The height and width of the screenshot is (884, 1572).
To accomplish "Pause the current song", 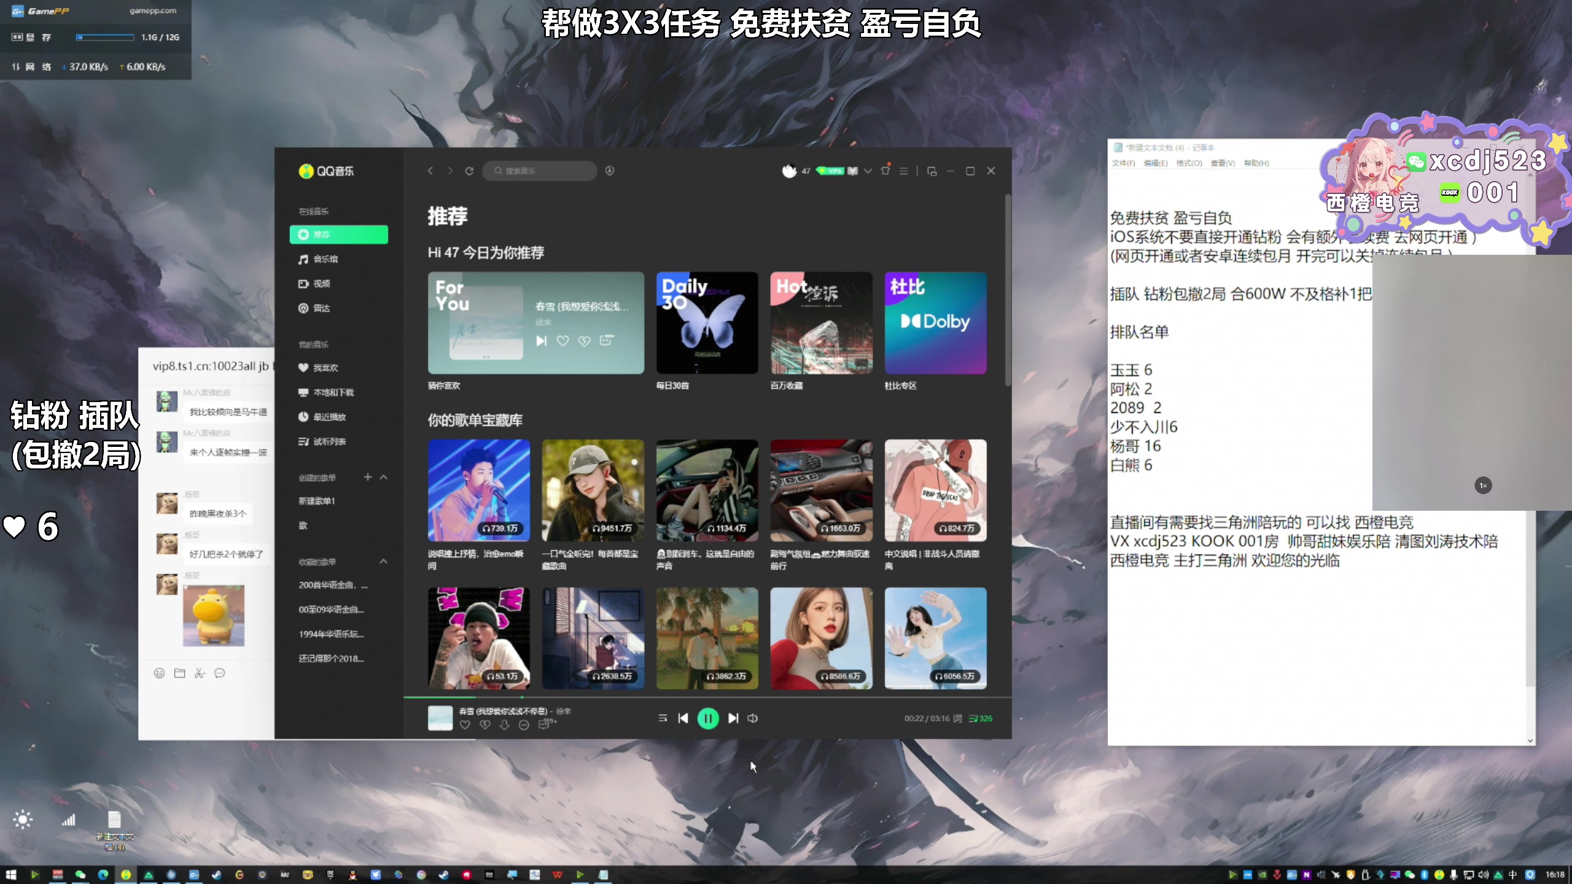I will pyautogui.click(x=708, y=718).
